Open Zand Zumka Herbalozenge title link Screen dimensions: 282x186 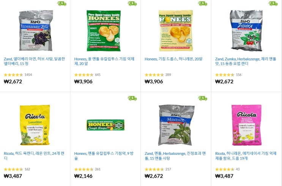pos(246,61)
